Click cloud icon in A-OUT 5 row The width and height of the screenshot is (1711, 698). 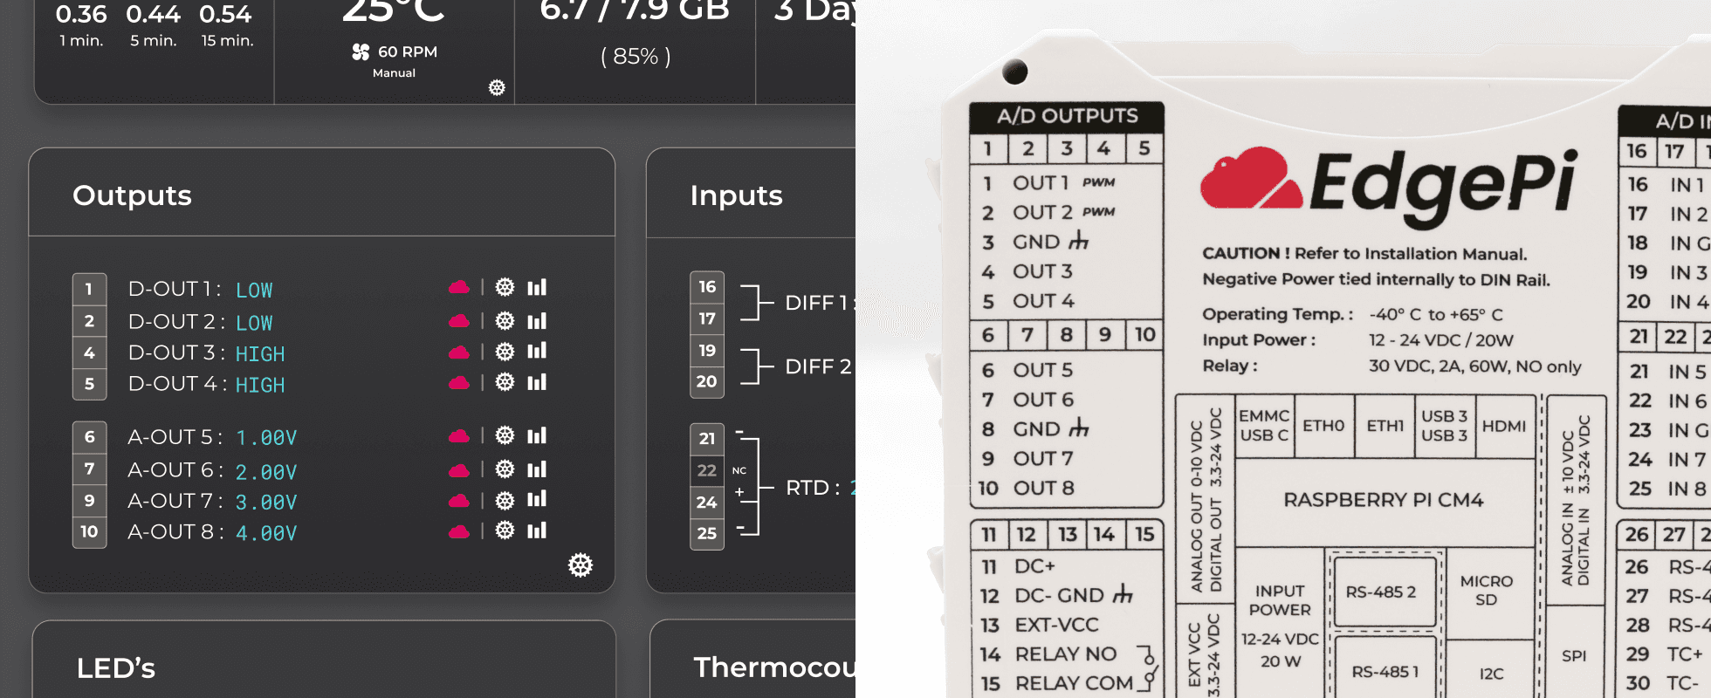point(459,435)
